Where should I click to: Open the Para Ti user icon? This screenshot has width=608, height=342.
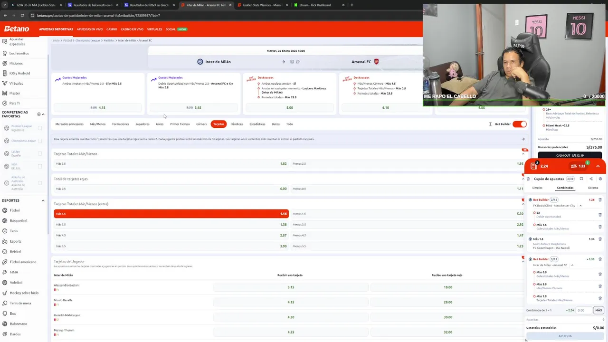coord(5,103)
